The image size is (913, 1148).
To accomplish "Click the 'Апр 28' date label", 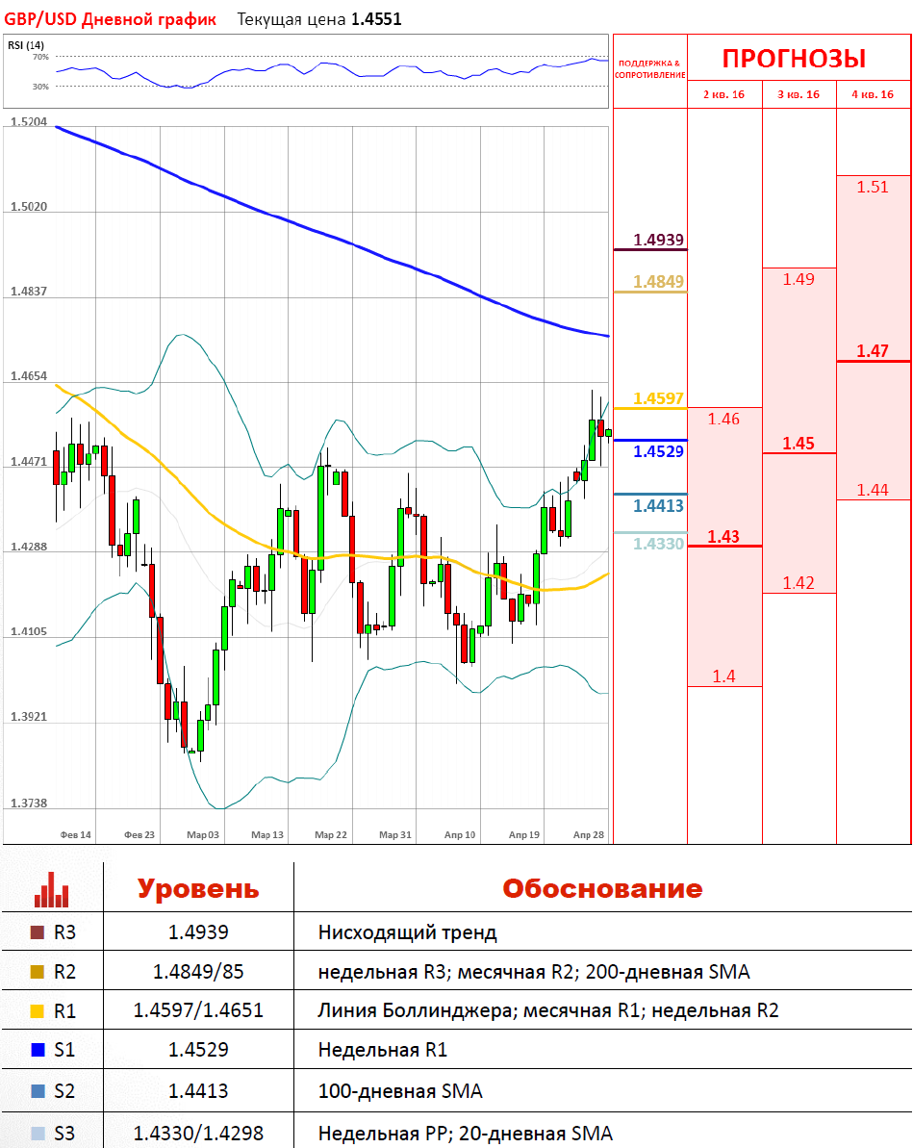I will point(589,834).
